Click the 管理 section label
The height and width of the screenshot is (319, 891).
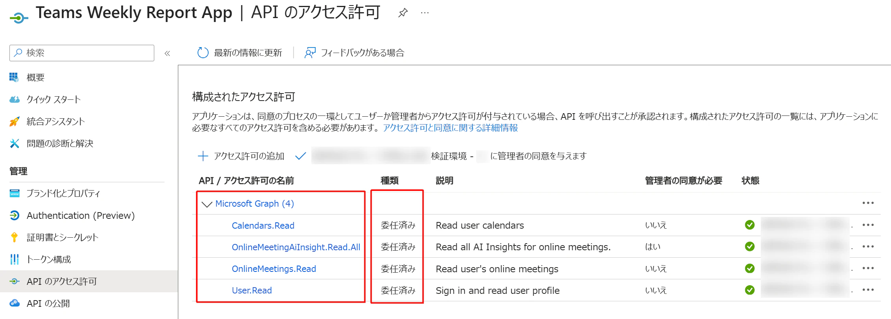pyautogui.click(x=18, y=171)
